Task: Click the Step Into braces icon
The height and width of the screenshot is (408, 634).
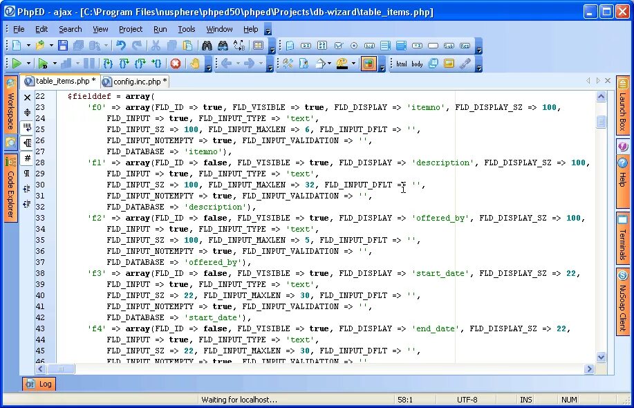Action: (108, 64)
